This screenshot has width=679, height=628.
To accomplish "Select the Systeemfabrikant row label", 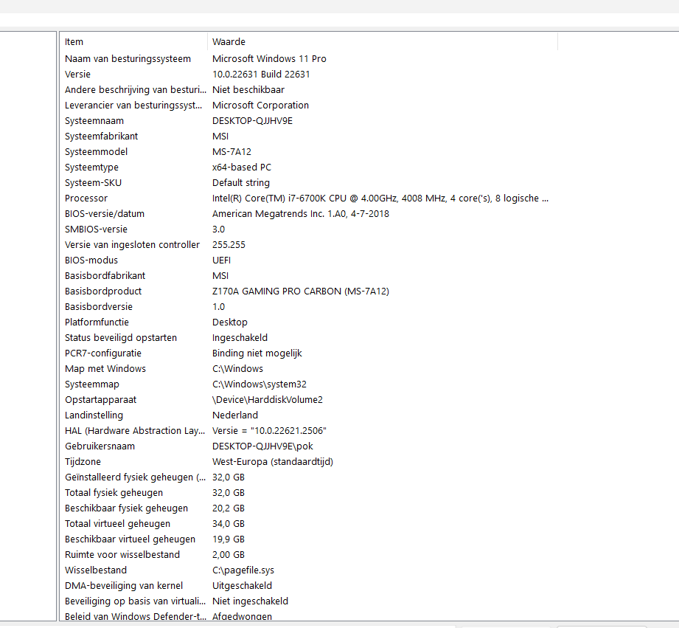I will click(x=101, y=137).
